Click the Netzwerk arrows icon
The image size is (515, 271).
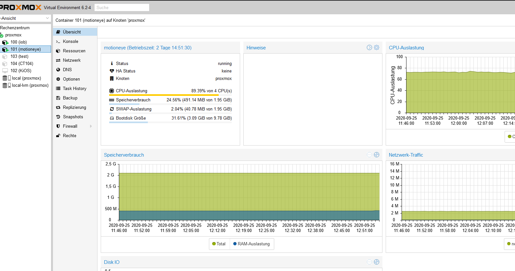(58, 60)
